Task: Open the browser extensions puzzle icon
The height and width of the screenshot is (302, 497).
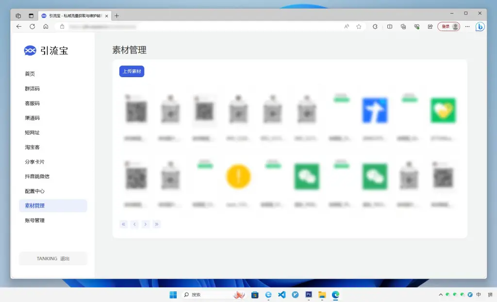Action: point(375,27)
